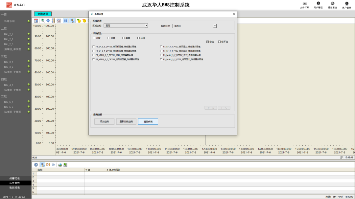The width and height of the screenshot is (355, 199).
Task: Enable the 开度 checkbox
Action: (x=94, y=38)
